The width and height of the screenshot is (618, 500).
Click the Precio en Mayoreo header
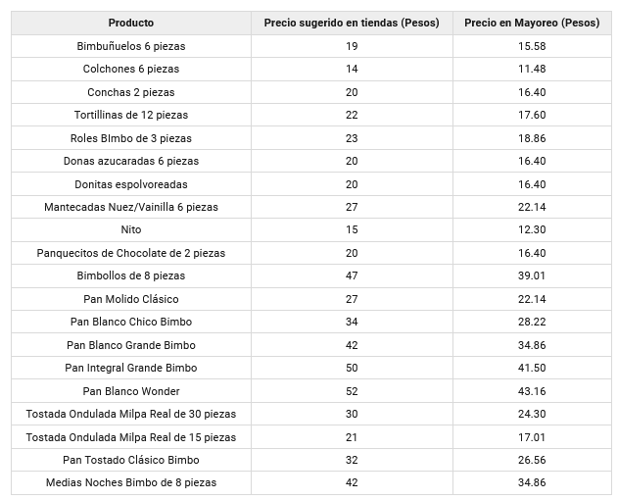point(531,23)
